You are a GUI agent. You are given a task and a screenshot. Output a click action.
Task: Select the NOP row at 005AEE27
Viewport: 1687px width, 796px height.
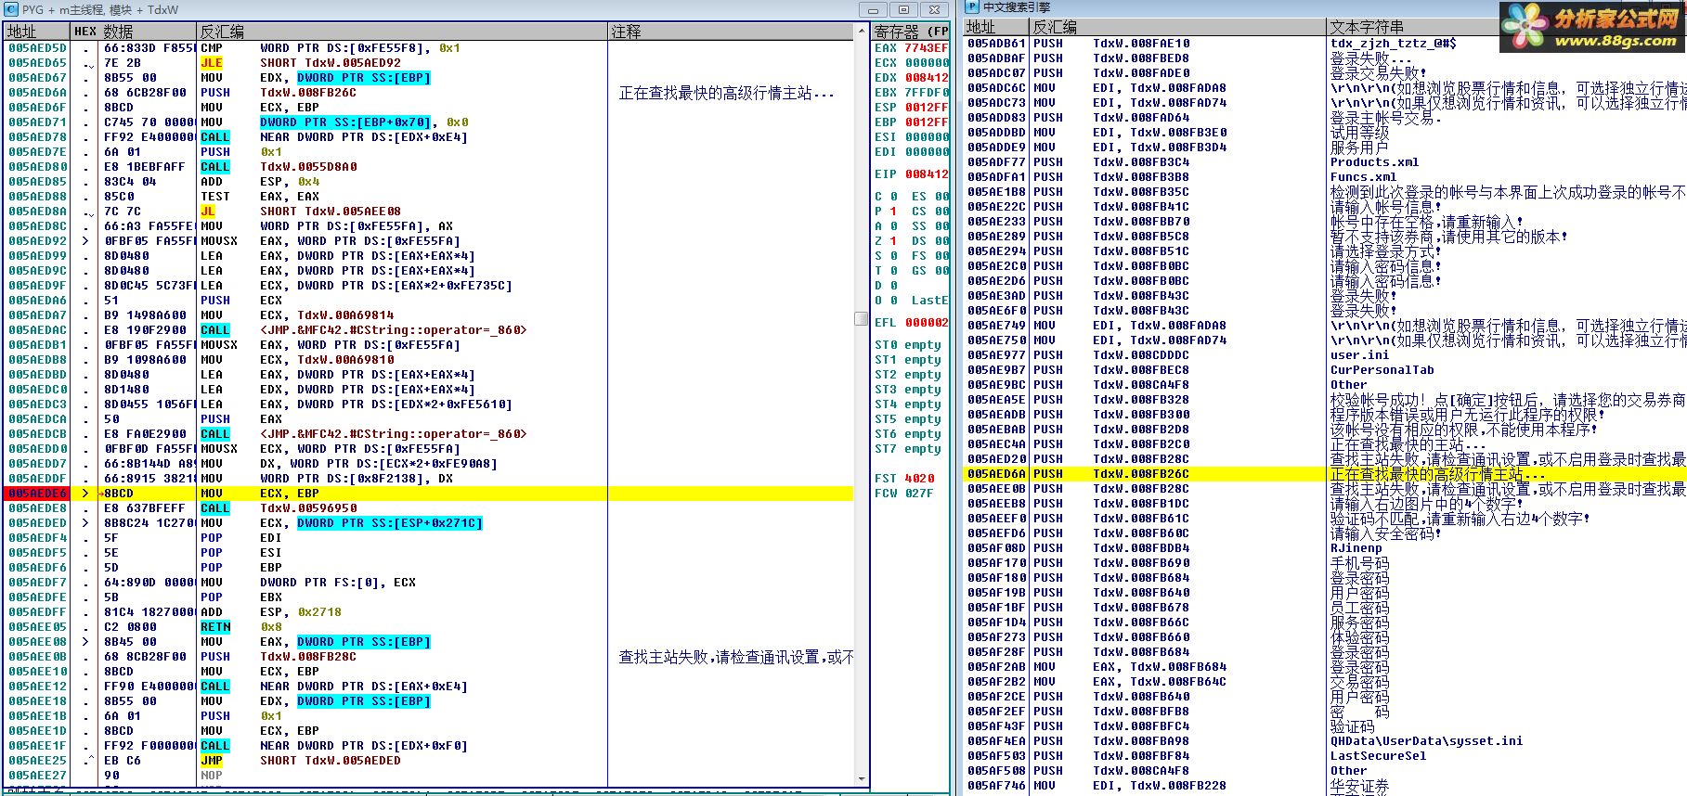point(429,776)
